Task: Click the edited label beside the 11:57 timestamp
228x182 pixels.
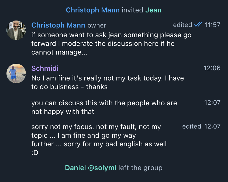Action: [182, 25]
